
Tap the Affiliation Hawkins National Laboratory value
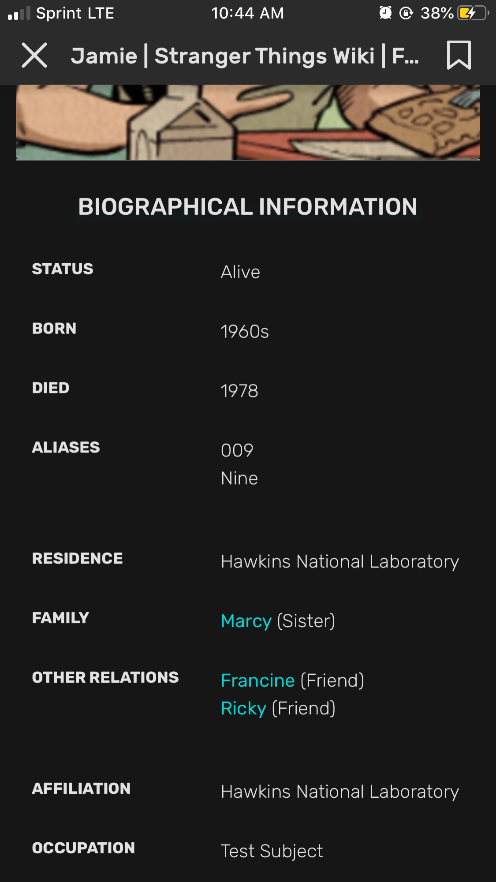pyautogui.click(x=339, y=792)
